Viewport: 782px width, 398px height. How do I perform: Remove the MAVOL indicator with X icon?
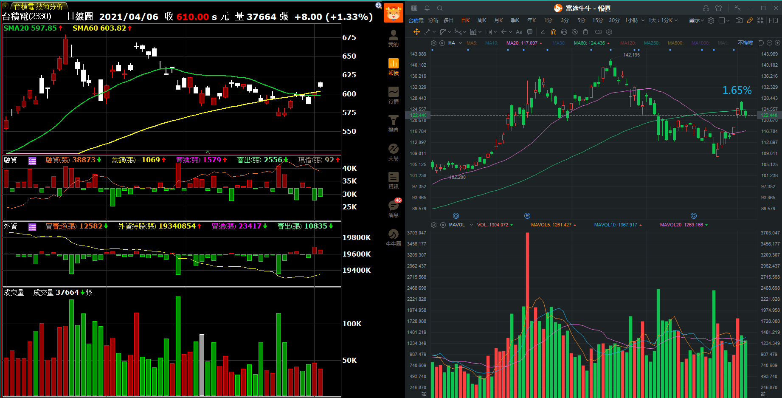coord(443,225)
